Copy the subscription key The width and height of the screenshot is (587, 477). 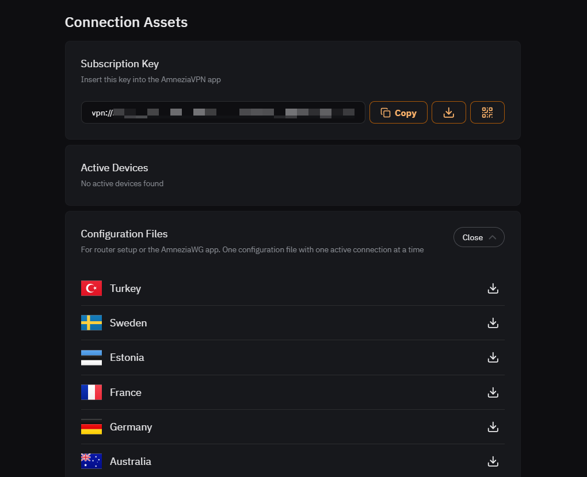(398, 113)
